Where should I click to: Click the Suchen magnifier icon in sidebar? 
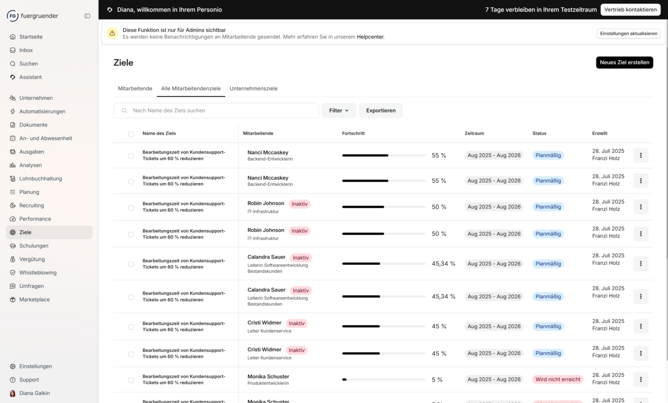pos(13,64)
